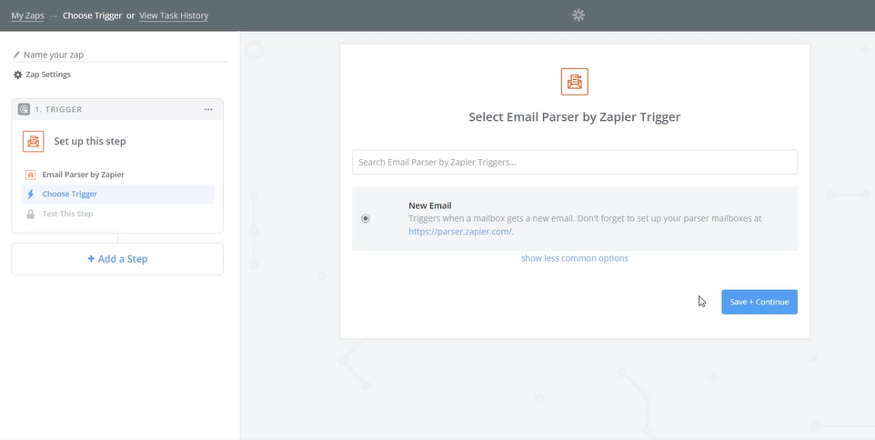Focus the Search Email Parser Triggers field
This screenshot has width=875, height=440.
coord(574,163)
